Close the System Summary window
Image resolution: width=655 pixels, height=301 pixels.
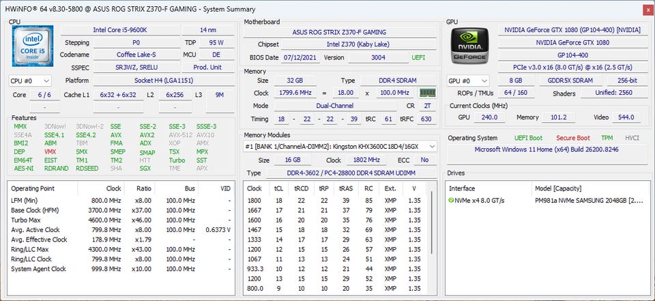648,10
